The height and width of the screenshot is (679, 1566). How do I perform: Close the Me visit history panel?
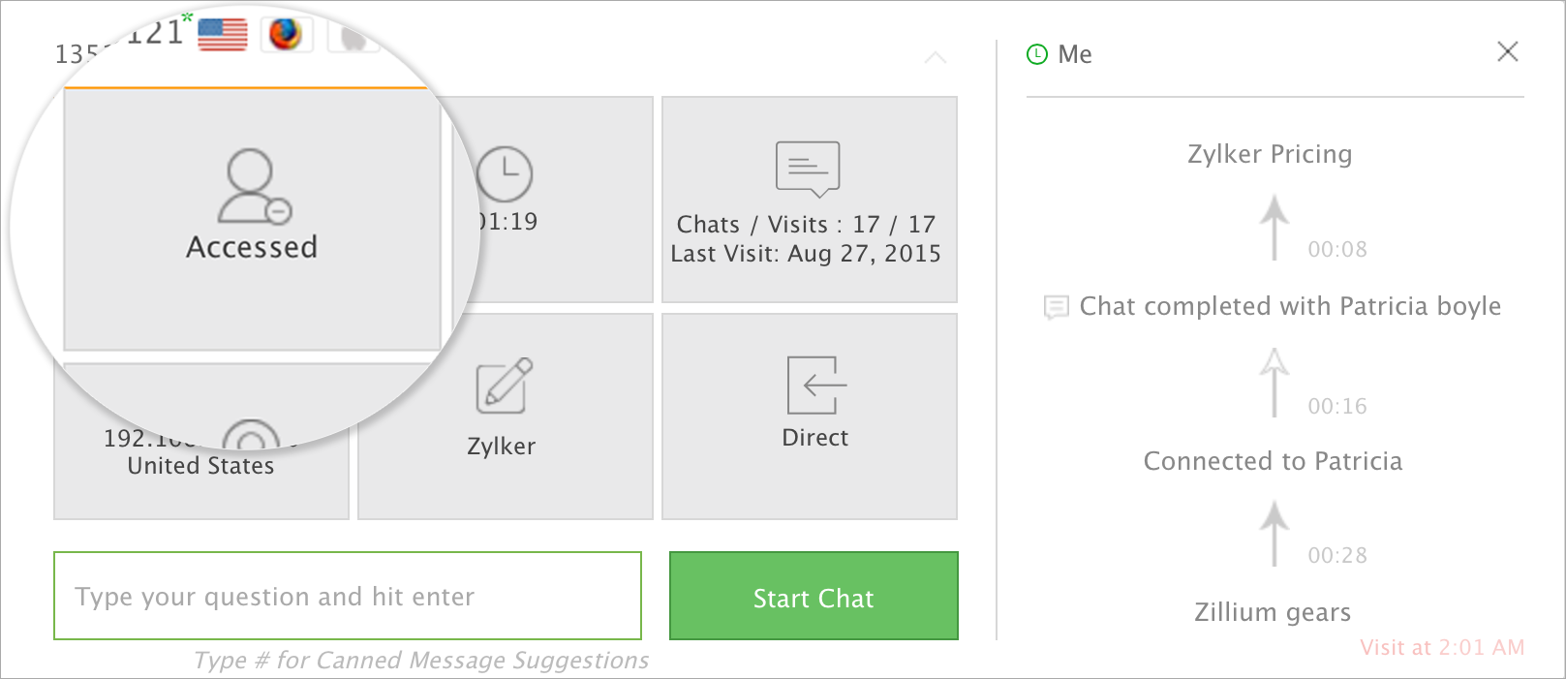click(x=1507, y=51)
